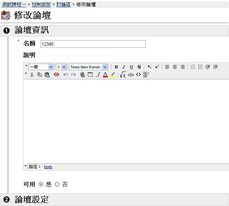Toggle bold formatting in the editor
229x206 pixels.
pos(116,67)
